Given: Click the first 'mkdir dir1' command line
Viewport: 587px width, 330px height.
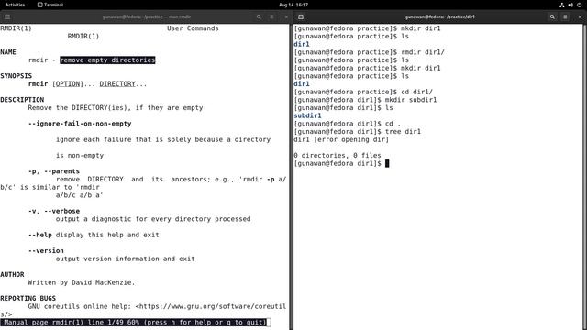Looking at the screenshot, I should tap(367, 28).
